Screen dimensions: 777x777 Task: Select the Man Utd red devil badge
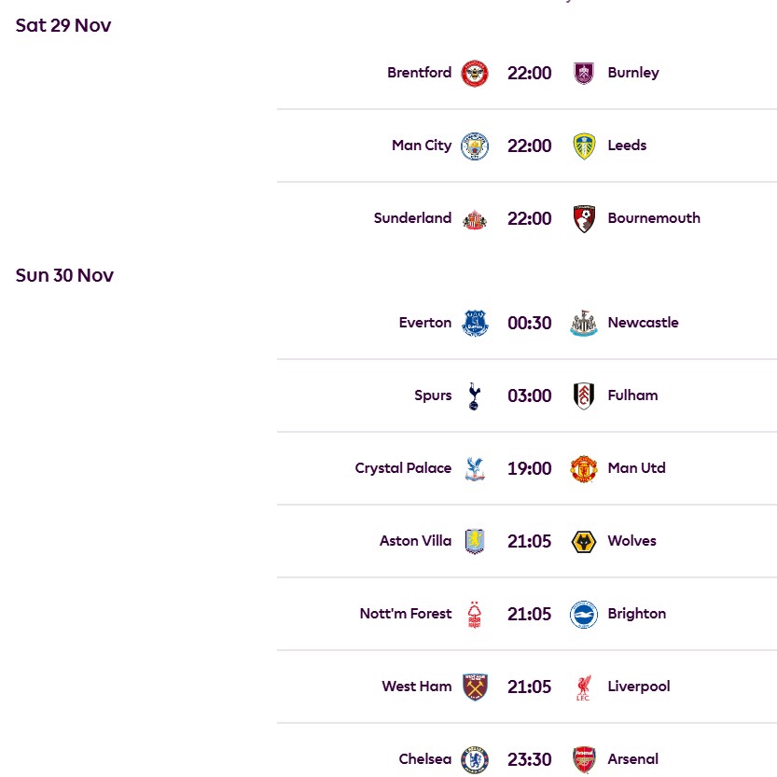point(583,468)
